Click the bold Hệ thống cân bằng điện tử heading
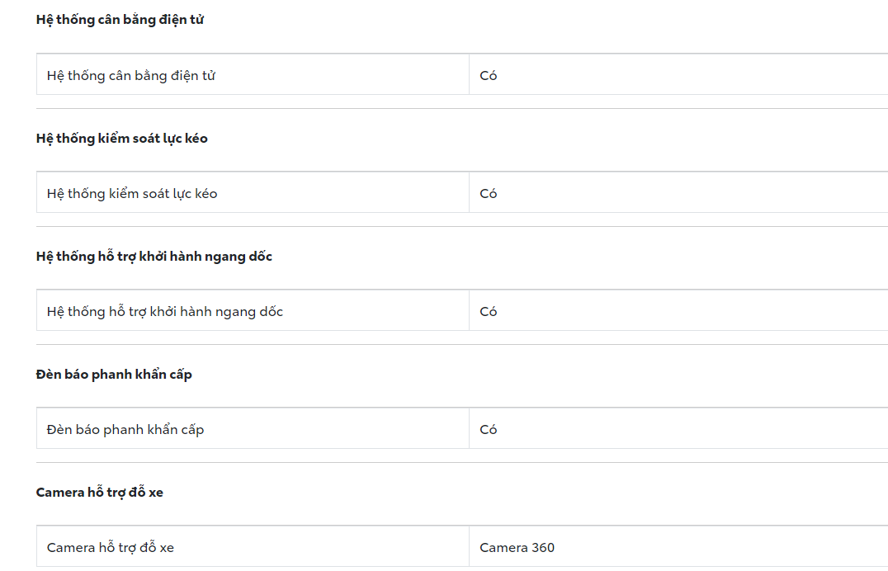888x571 pixels. pos(120,20)
